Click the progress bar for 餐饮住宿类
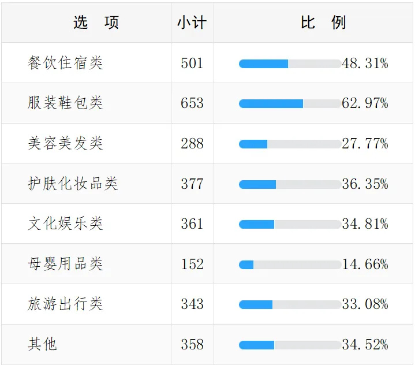This screenshot has width=415, height=365. coord(290,64)
